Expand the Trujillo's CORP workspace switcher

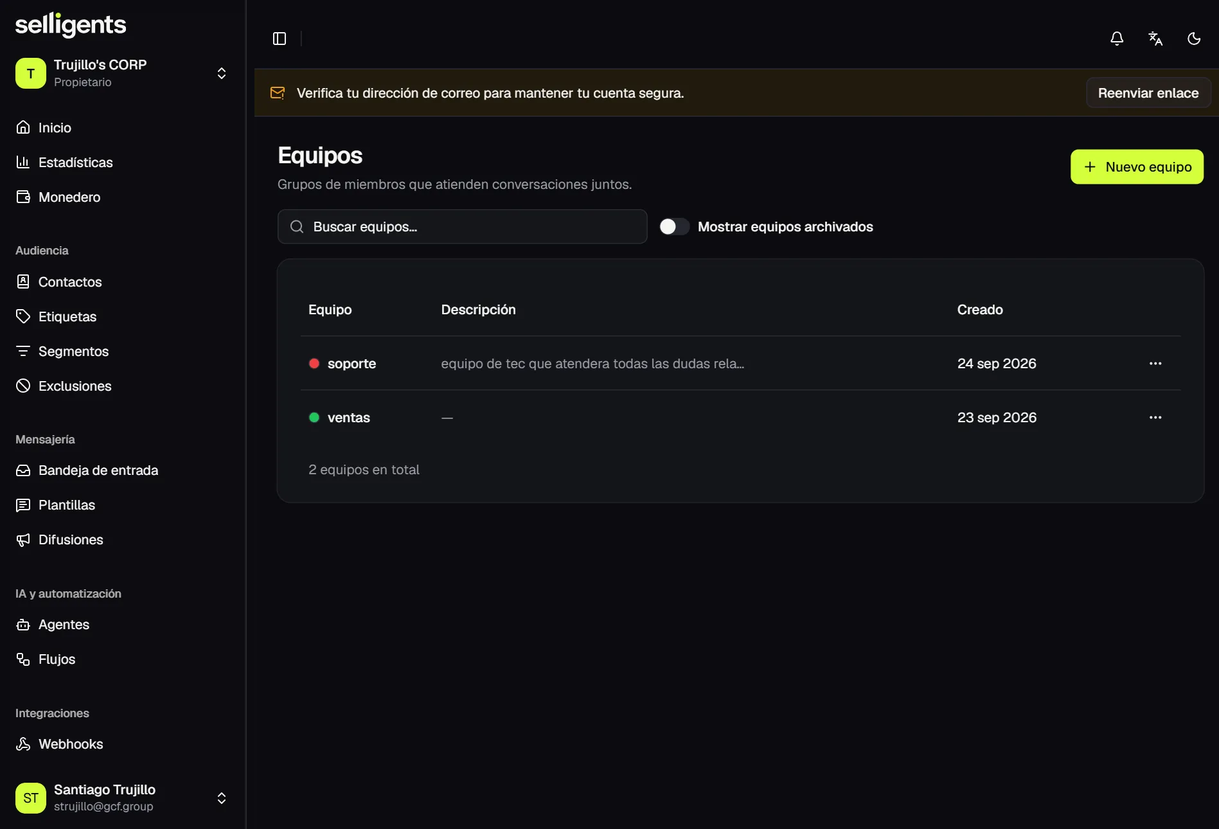(222, 73)
